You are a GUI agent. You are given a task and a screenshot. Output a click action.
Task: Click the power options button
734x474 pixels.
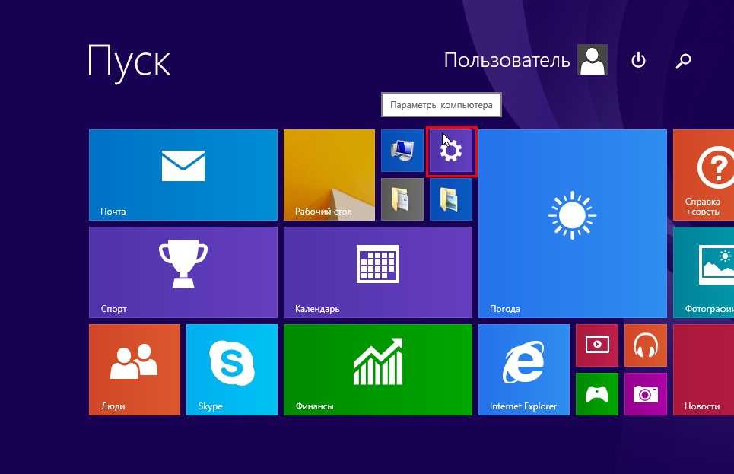coord(638,60)
